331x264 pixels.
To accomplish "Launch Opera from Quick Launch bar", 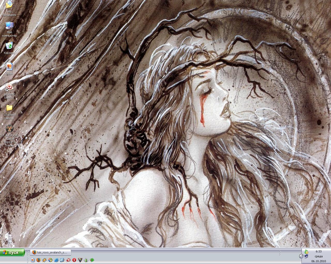I will click(74, 260).
